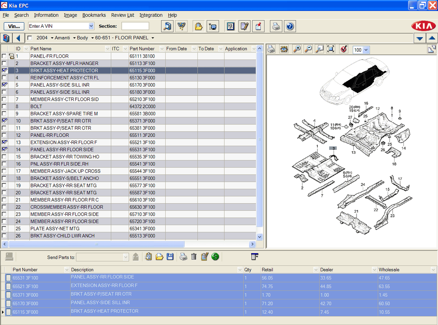Open the Part Name column filter arrow
The width and height of the screenshot is (438, 325).
[x=108, y=49]
